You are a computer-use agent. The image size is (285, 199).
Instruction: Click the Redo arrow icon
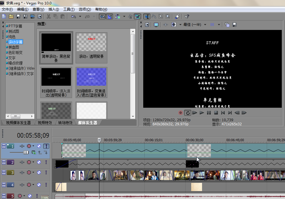[87, 16]
